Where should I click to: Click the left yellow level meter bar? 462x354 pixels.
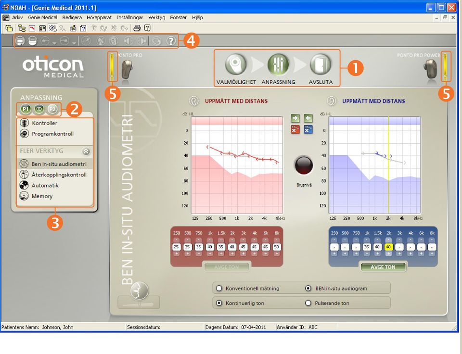[112, 66]
